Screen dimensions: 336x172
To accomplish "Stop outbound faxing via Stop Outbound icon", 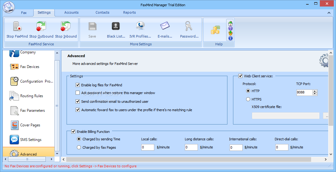I will pyautogui.click(x=41, y=27).
